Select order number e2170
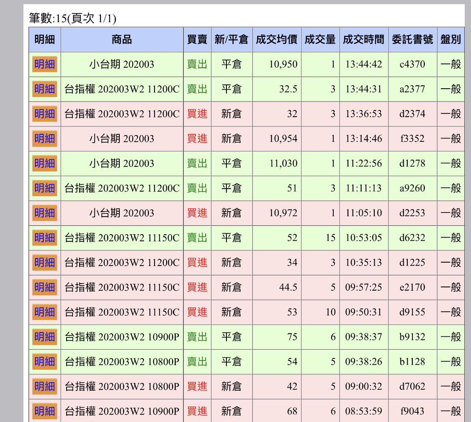 [412, 287]
